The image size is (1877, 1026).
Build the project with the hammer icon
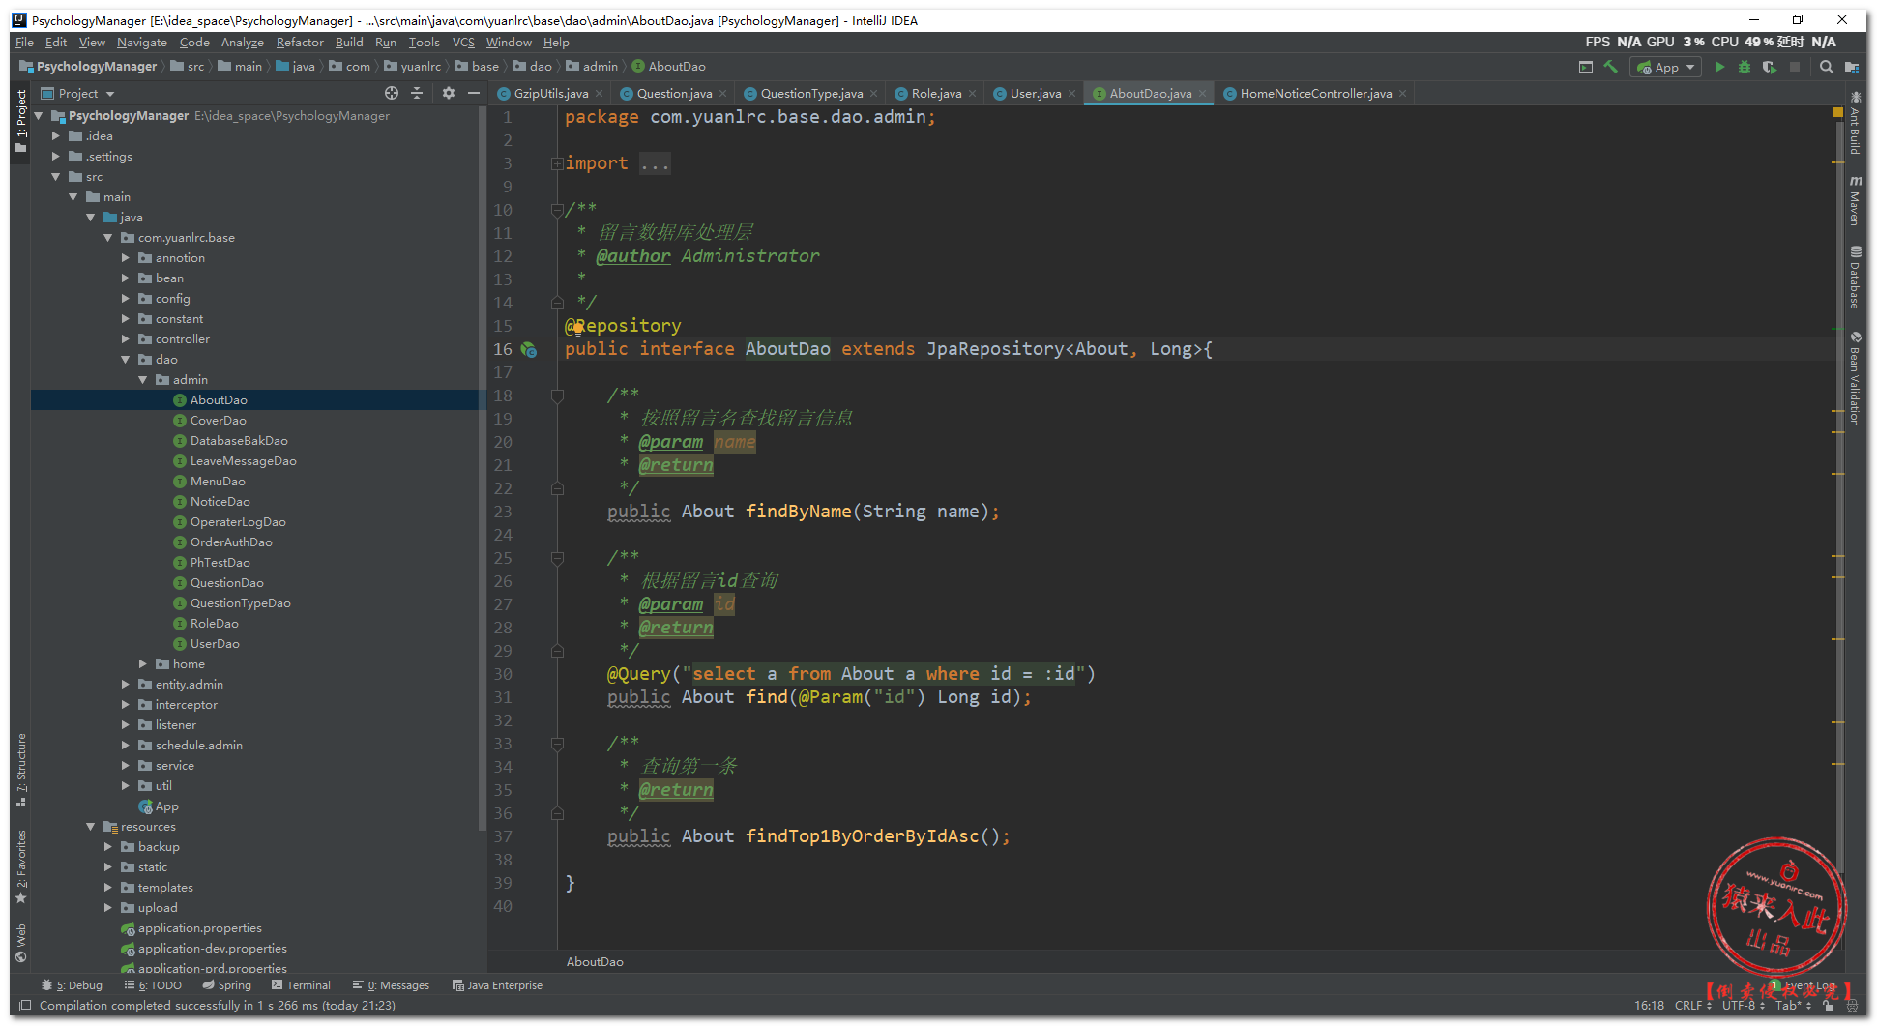tap(1611, 67)
